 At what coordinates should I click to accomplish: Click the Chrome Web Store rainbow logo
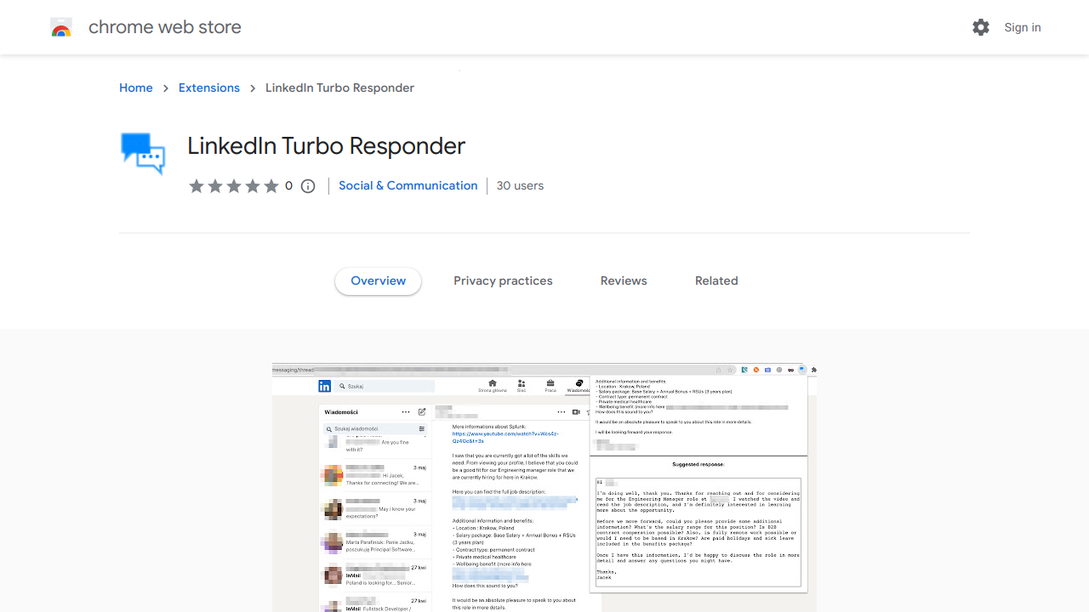61,28
